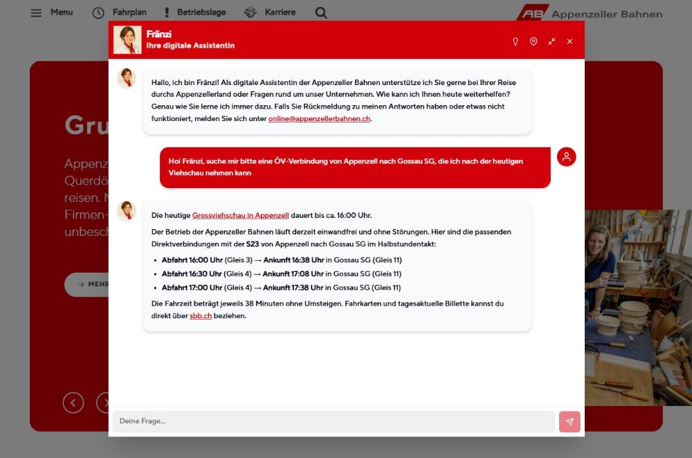692x458 pixels.
Task: Open the Karriere menu item
Action: click(280, 12)
